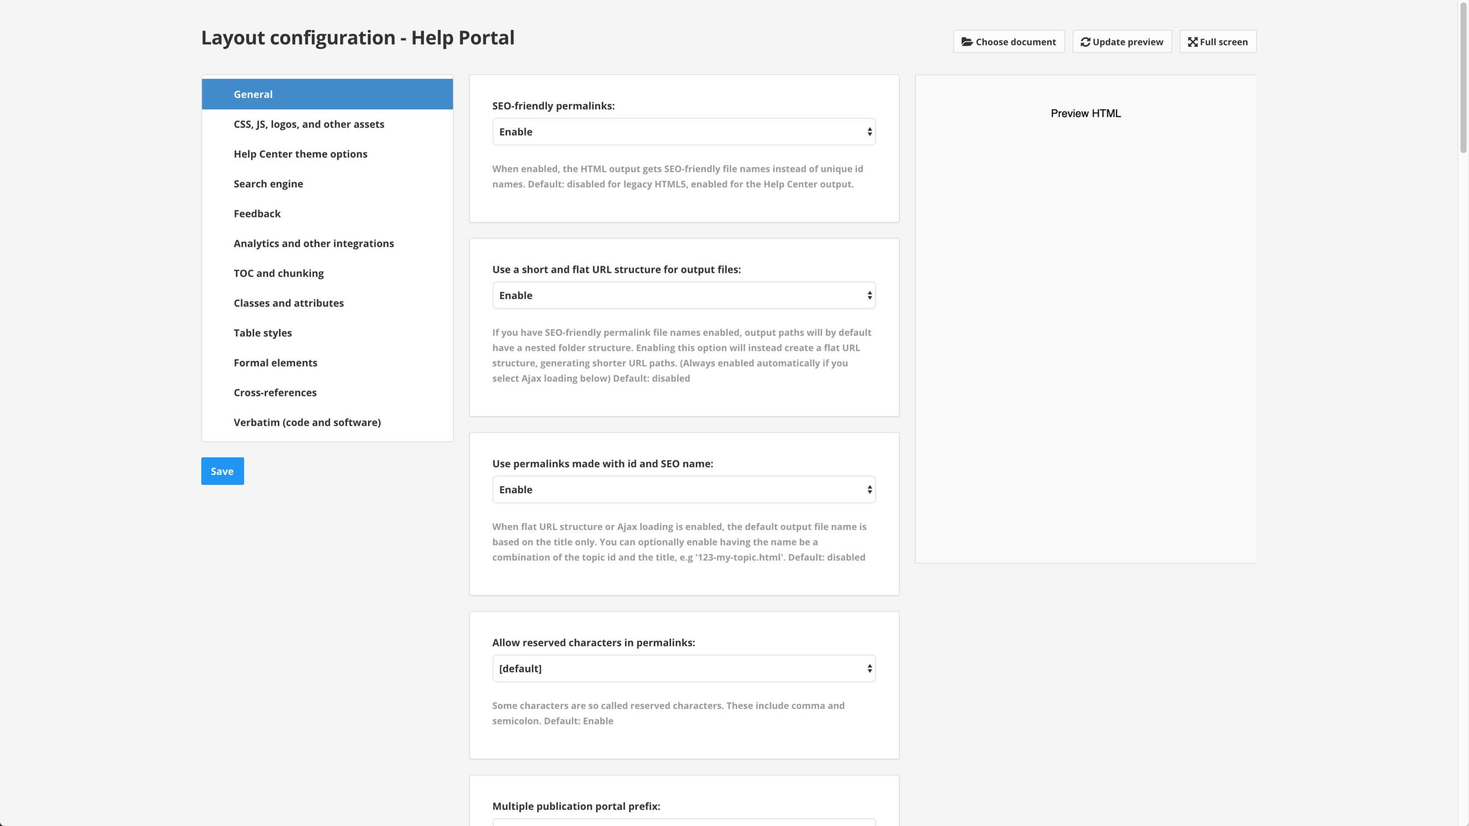The width and height of the screenshot is (1469, 826).
Task: Open the permalinks with id and SEO name dropdown
Action: [x=683, y=489]
